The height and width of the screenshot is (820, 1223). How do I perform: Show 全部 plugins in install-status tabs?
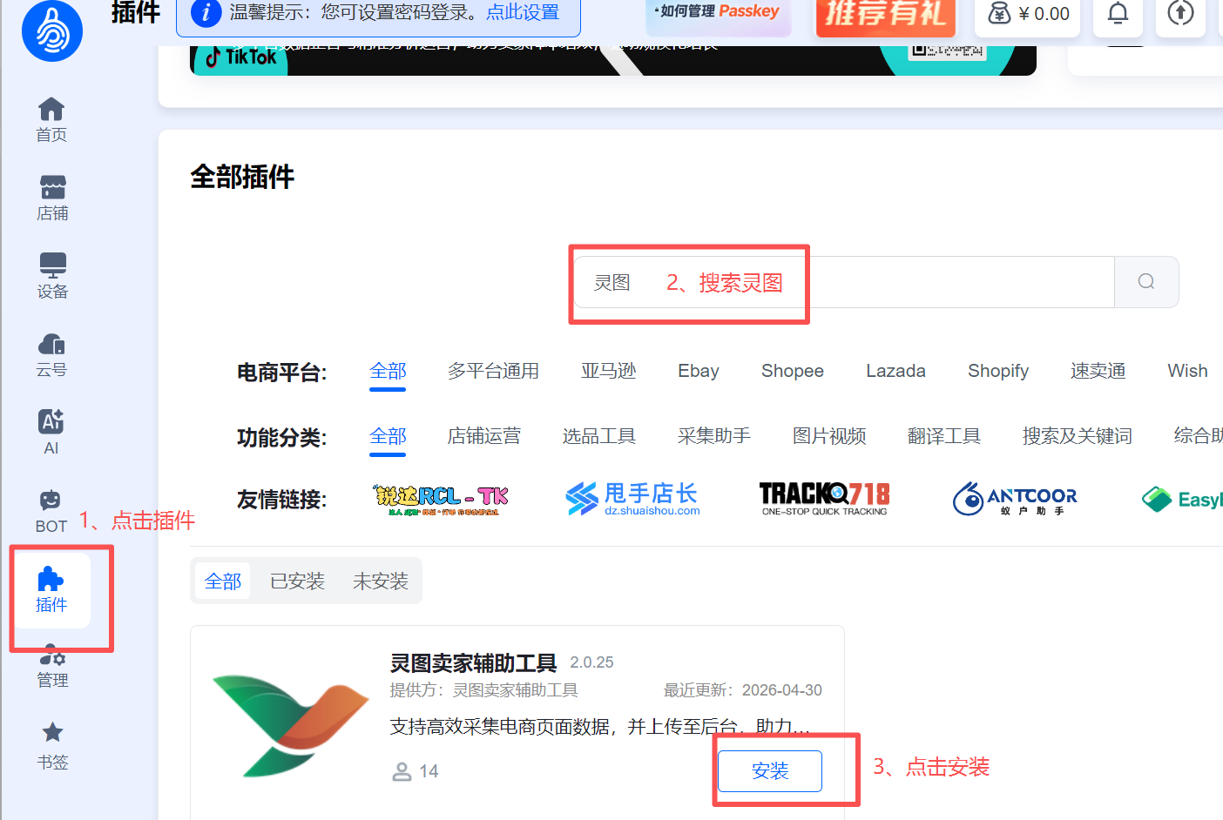tap(223, 581)
